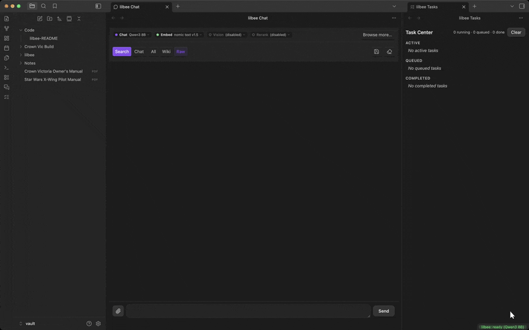Collapse the left sidebar with the toggle icon
This screenshot has height=330, width=529.
coord(98,6)
